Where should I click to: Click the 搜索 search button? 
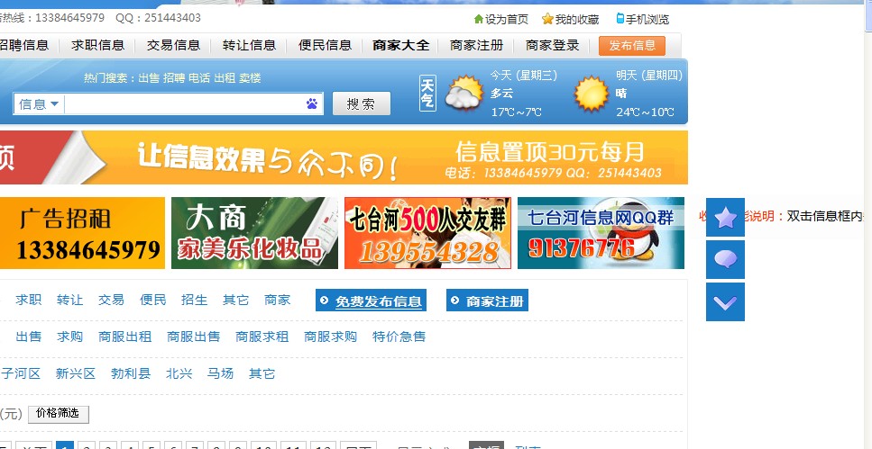361,104
